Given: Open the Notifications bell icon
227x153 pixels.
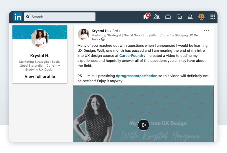Looking at the screenshot, I should coord(190,17).
